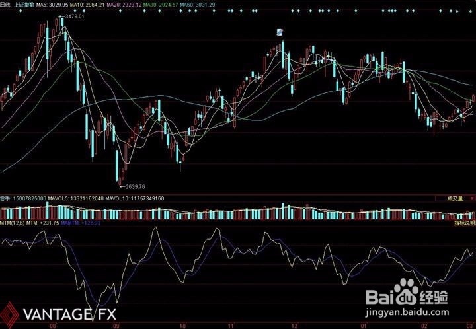Select the MA60: 3031.29 value
The width and height of the screenshot is (476, 329).
[198, 5]
